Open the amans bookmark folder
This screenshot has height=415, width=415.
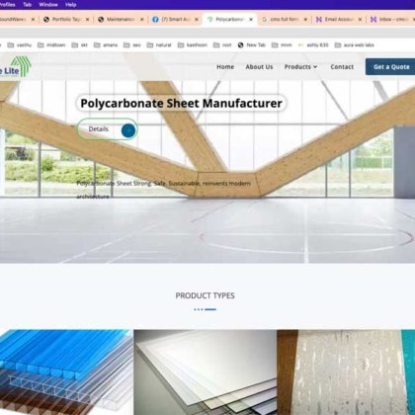pyautogui.click(x=106, y=45)
